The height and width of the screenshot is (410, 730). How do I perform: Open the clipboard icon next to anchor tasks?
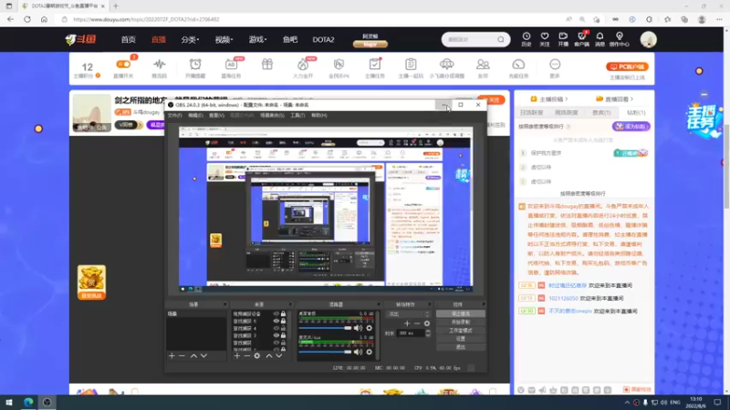click(x=411, y=64)
